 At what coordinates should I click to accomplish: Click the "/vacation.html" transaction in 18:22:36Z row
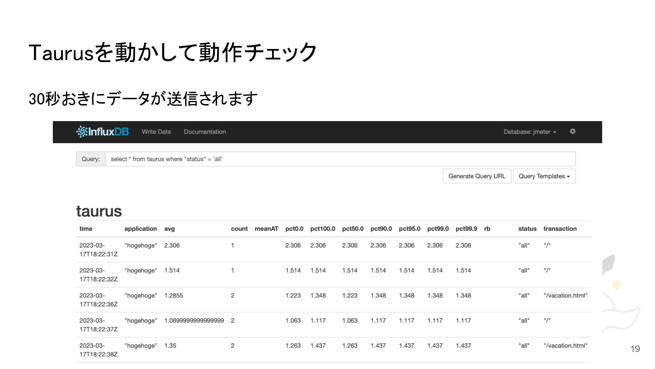(565, 296)
